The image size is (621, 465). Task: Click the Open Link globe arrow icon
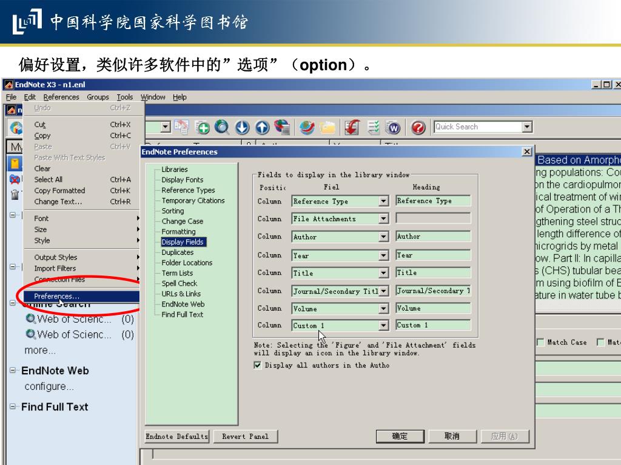pyautogui.click(x=307, y=127)
